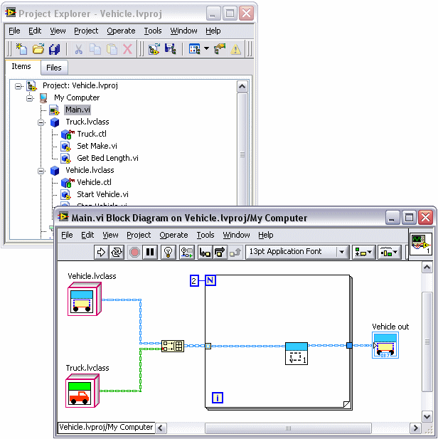This screenshot has width=438, height=439.
Task: Select Get Bed Length.vi in project tree
Action: (x=107, y=158)
